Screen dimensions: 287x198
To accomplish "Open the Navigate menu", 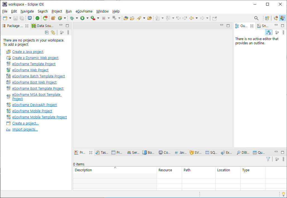I will 27,11.
